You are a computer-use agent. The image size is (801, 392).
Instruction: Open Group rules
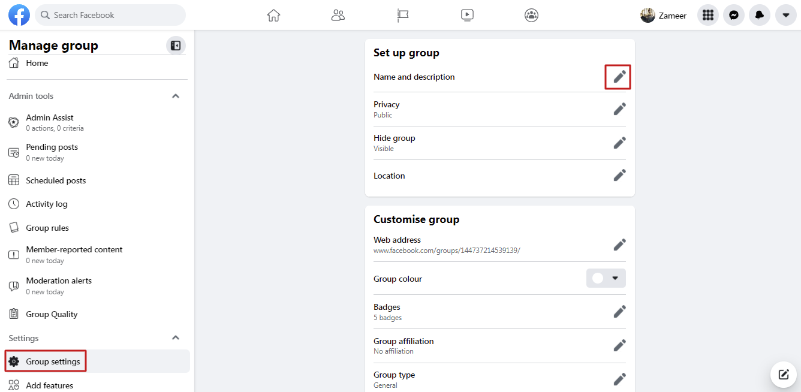[97, 228]
